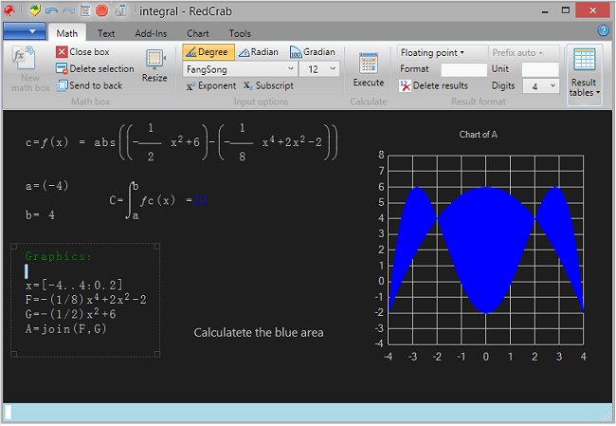Image resolution: width=616 pixels, height=426 pixels.
Task: Click the red stop circle icon
Action: point(101,10)
